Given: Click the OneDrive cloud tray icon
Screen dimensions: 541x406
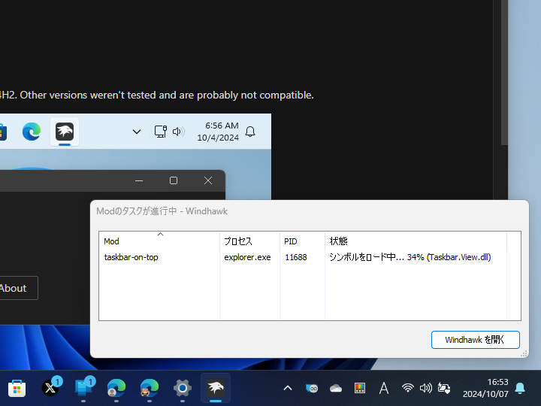Looking at the screenshot, I should click(335, 389).
